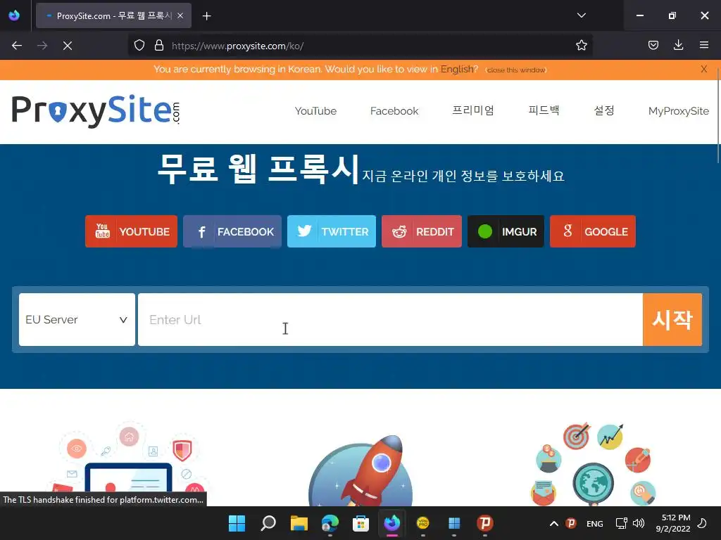Switch language via the English link
This screenshot has height=540, width=721.
[x=456, y=69]
